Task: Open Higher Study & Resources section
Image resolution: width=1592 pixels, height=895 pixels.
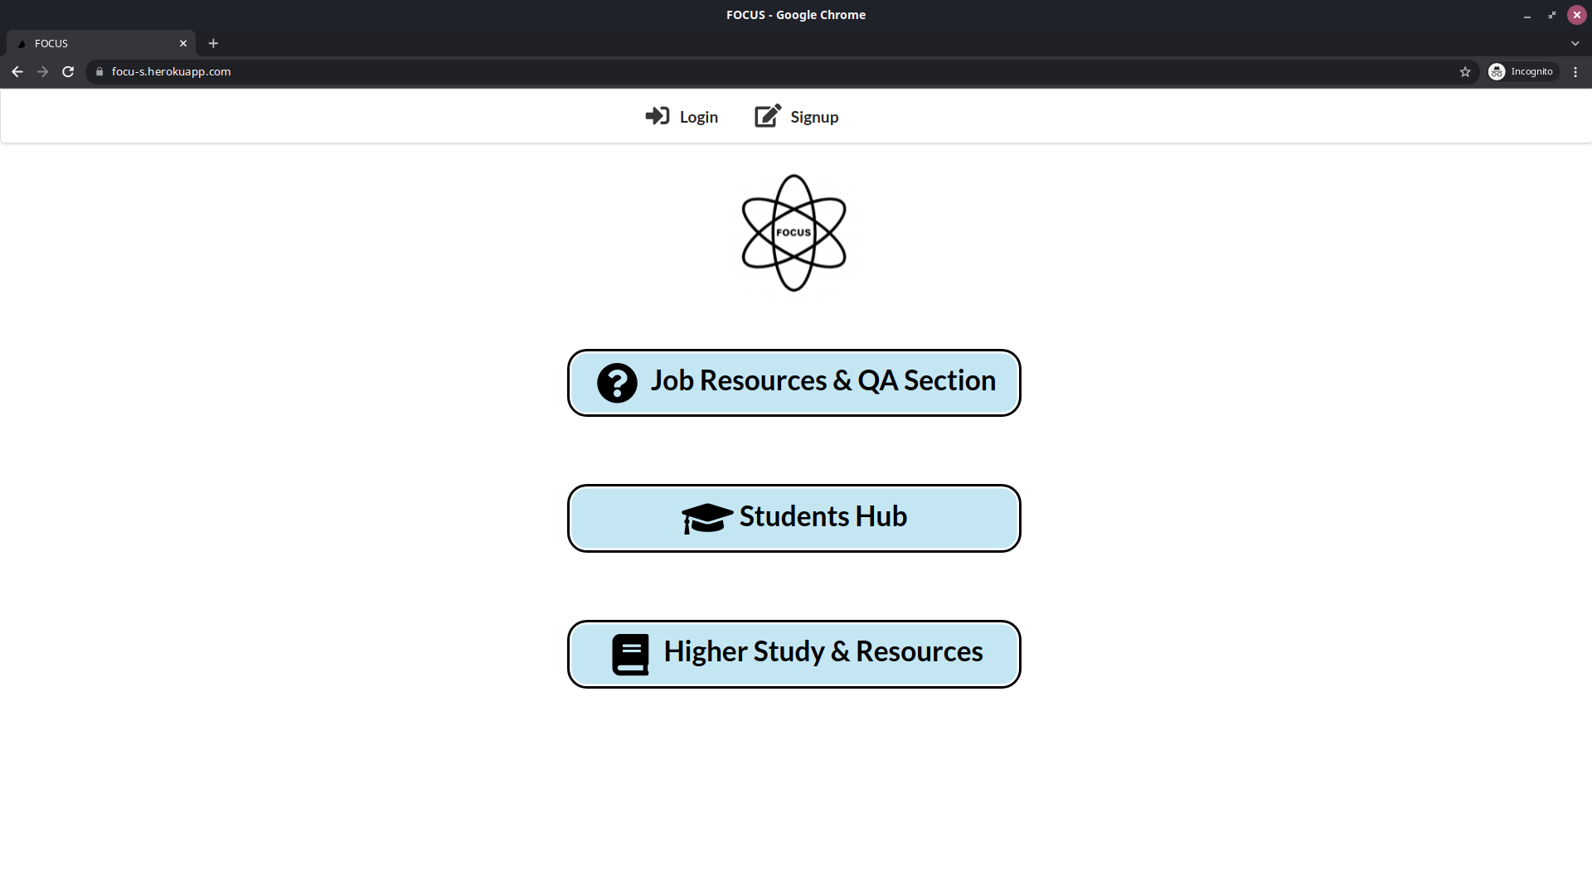Action: coord(795,654)
